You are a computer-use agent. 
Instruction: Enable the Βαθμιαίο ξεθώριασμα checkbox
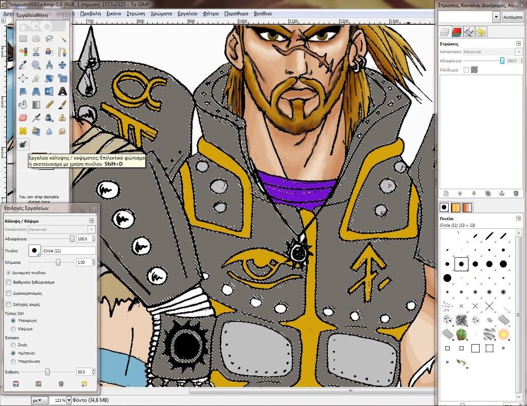click(9, 282)
